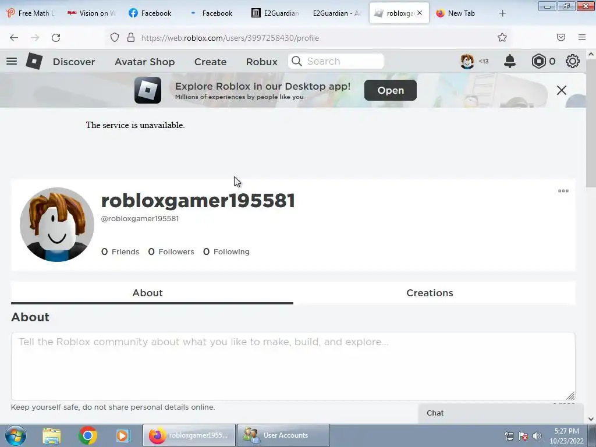View the 0 Friends list
The width and height of the screenshot is (596, 447).
120,251
